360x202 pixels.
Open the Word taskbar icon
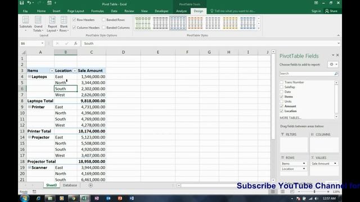point(132,198)
